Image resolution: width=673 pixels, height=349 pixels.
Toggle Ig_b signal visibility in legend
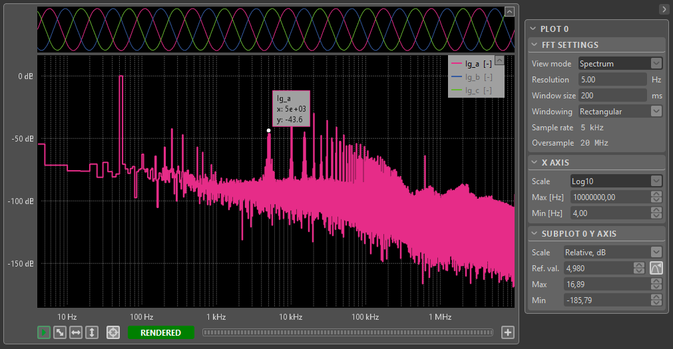(x=471, y=77)
